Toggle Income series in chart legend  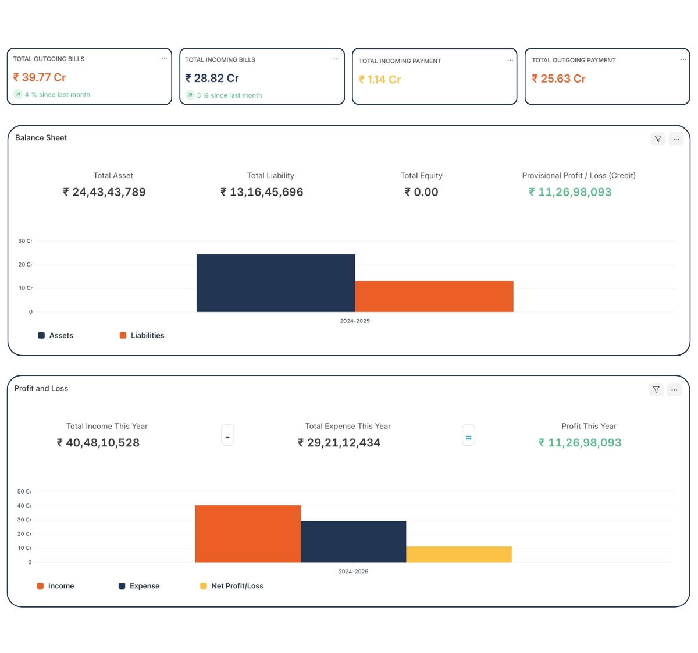click(x=55, y=586)
